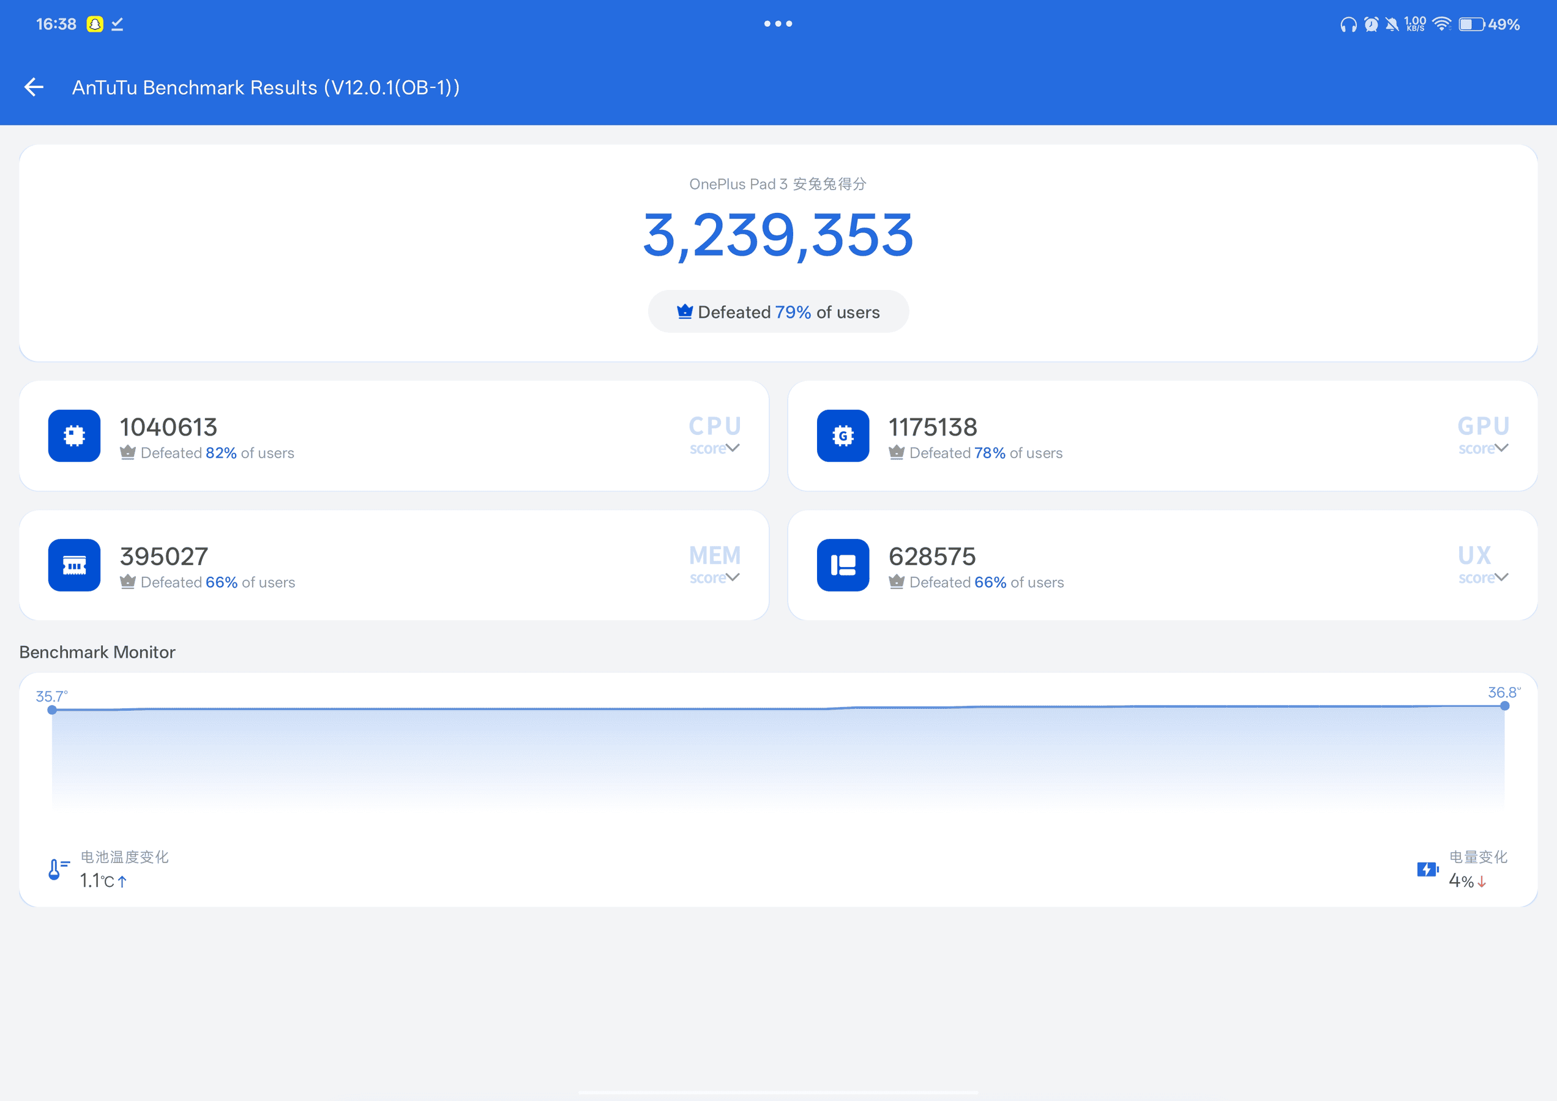1557x1101 pixels.
Task: Click the crown icon beside Defeated 79%
Action: [684, 312]
